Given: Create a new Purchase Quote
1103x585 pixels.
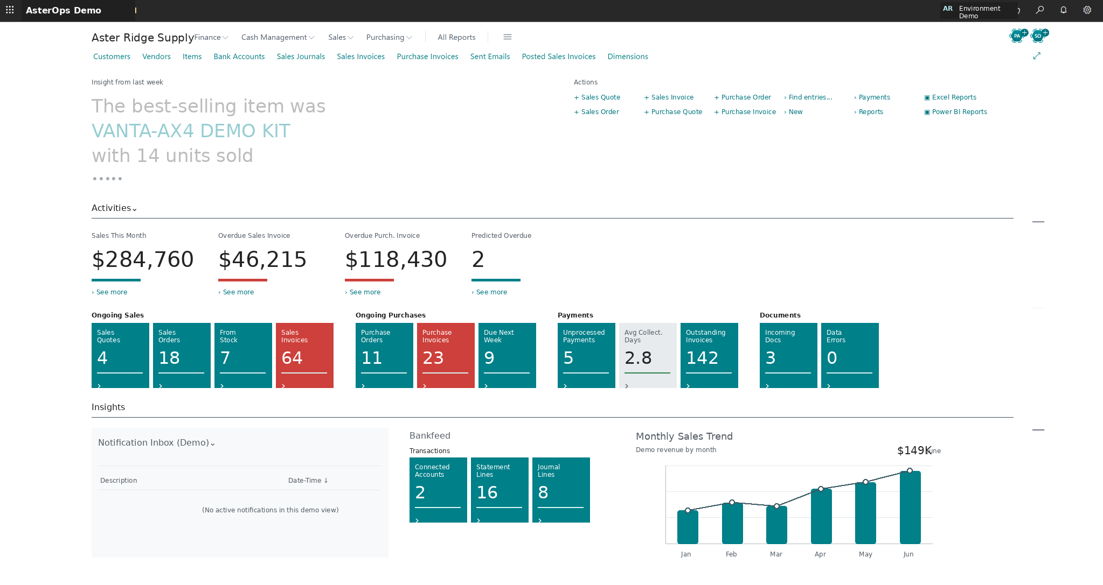Looking at the screenshot, I should (x=673, y=112).
